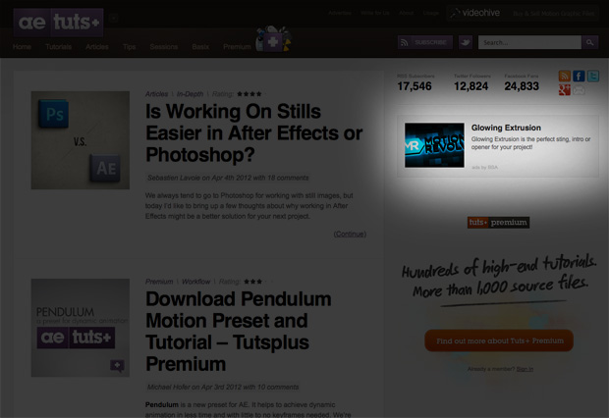Open the Tips menu item
The height and width of the screenshot is (418, 609).
click(x=129, y=47)
